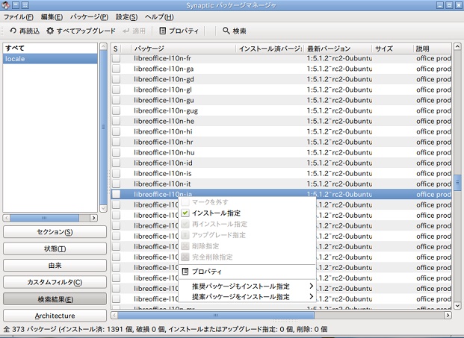Toggle status box for libreoffice-l10n-gd
The image size is (464, 338).
coord(117,79)
